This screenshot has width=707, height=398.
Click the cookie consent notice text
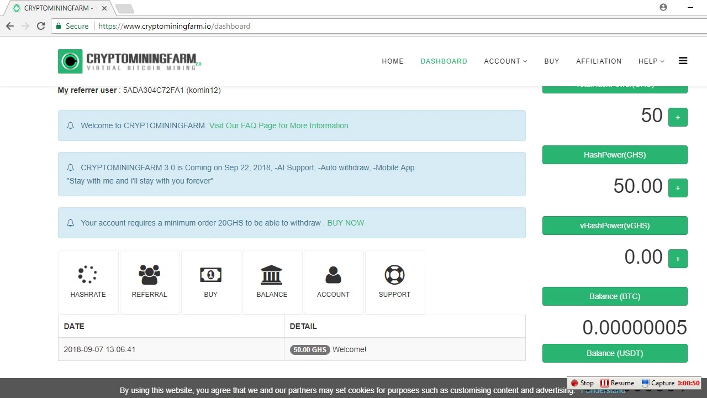(x=347, y=390)
